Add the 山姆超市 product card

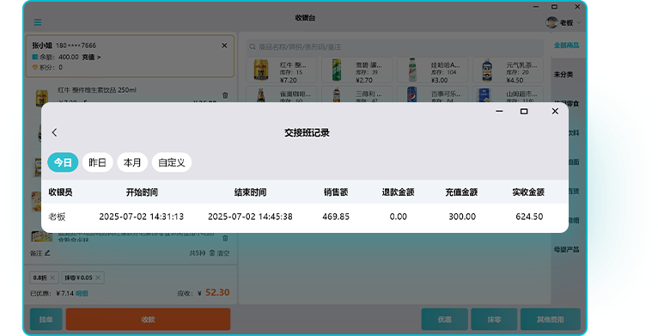[x=509, y=95]
